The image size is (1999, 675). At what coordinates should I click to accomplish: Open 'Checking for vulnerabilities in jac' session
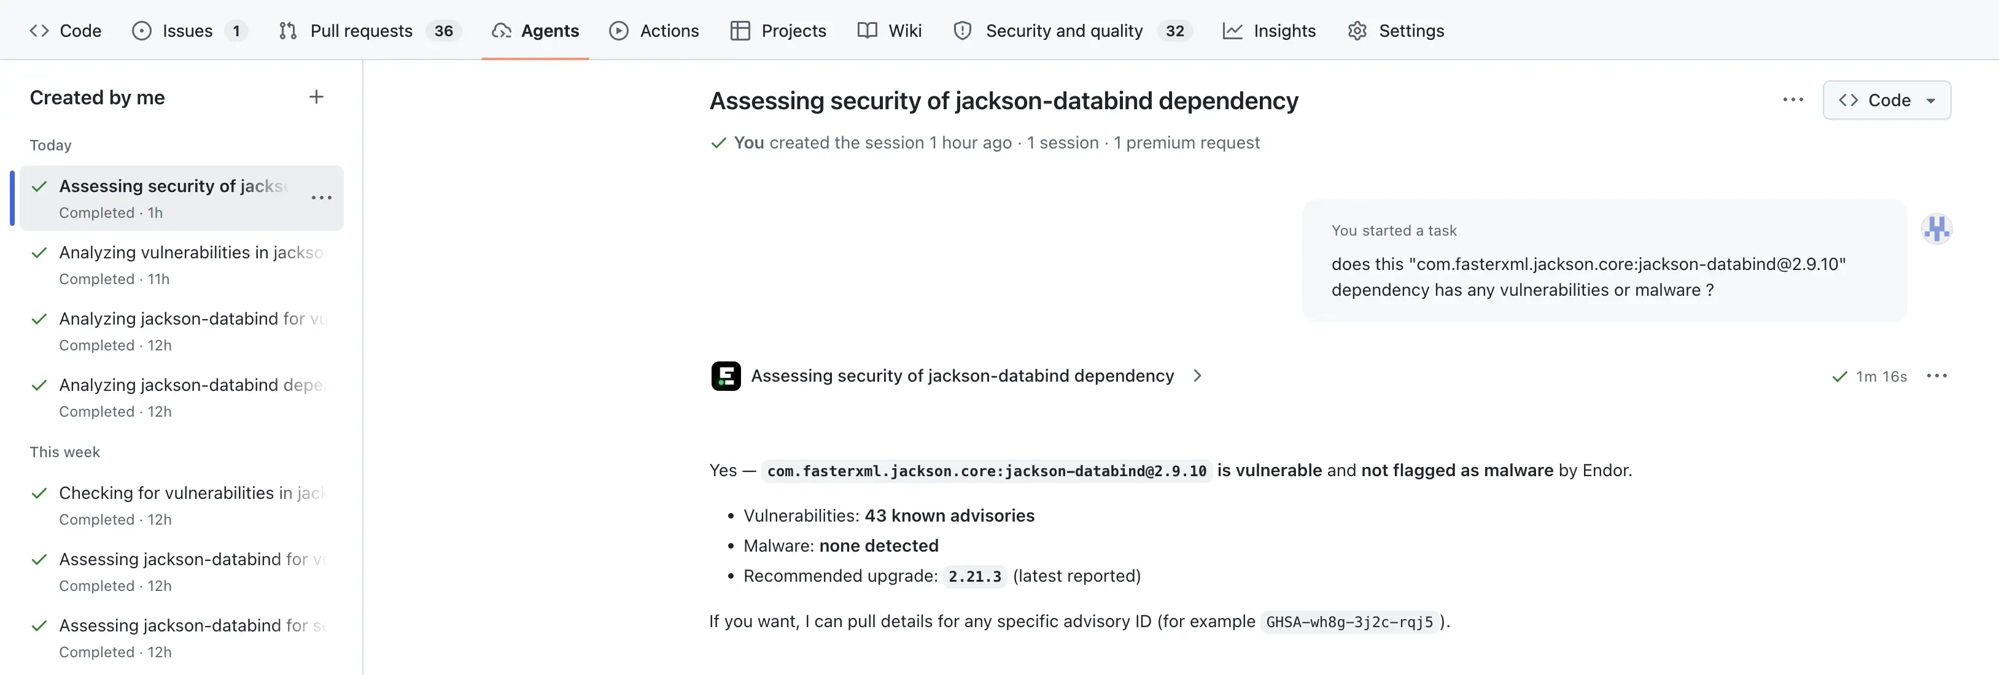(x=182, y=505)
